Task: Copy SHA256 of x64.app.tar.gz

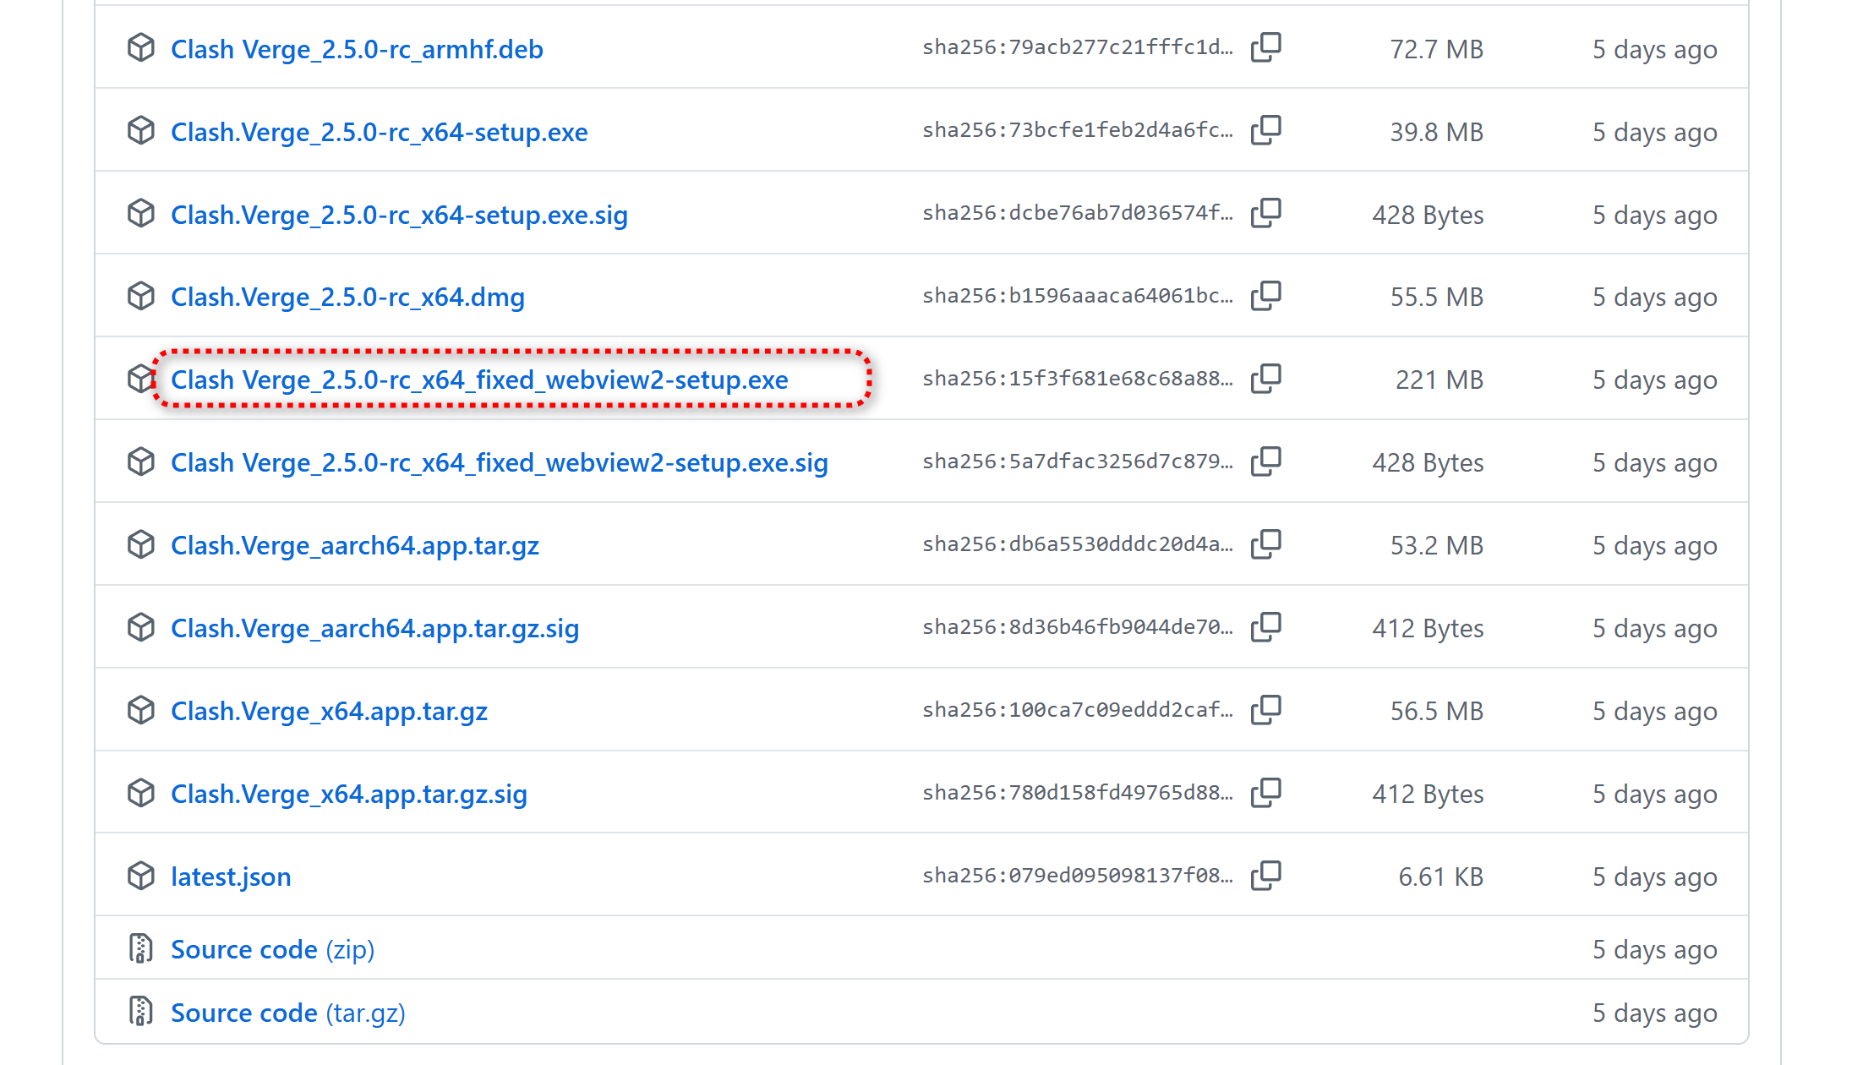Action: pos(1265,711)
